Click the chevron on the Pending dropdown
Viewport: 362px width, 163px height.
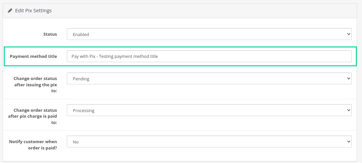coord(348,78)
